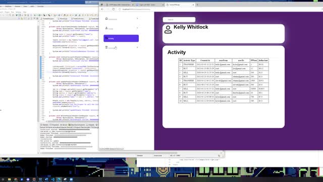Click TRANSFER in activity row ID 1
323x182 pixels.
(188, 65)
